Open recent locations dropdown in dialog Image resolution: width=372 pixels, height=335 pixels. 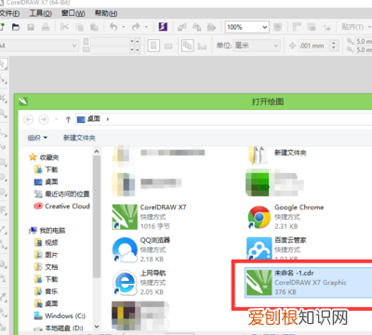pos(56,119)
